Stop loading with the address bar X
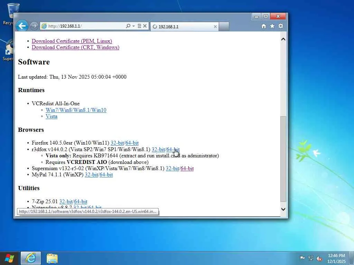Screen dimensions: 354x265 point(145,26)
